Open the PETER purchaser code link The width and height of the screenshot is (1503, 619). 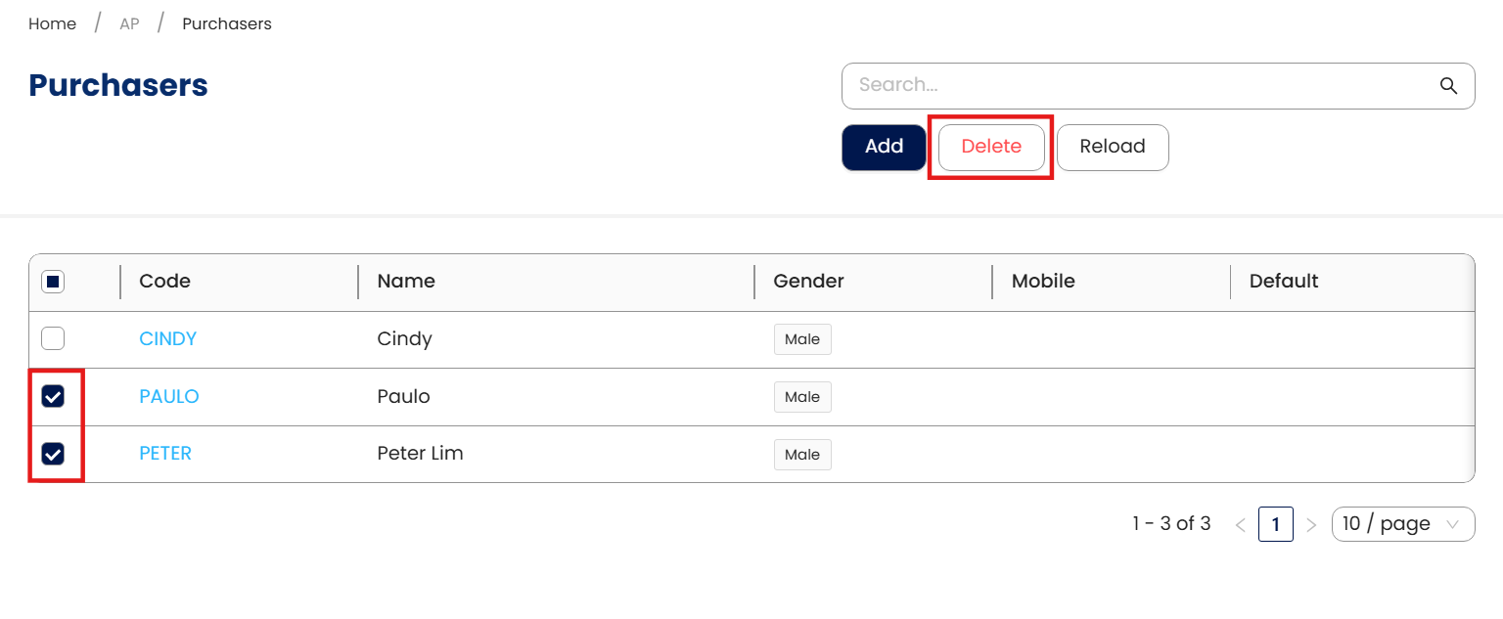pos(165,454)
